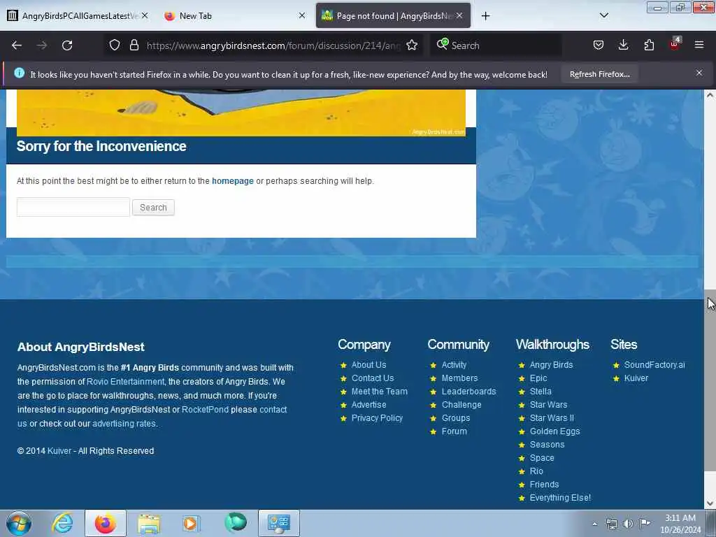This screenshot has width=716, height=537.
Task: Dismiss the Firefox refresh notification bar
Action: coord(699,73)
